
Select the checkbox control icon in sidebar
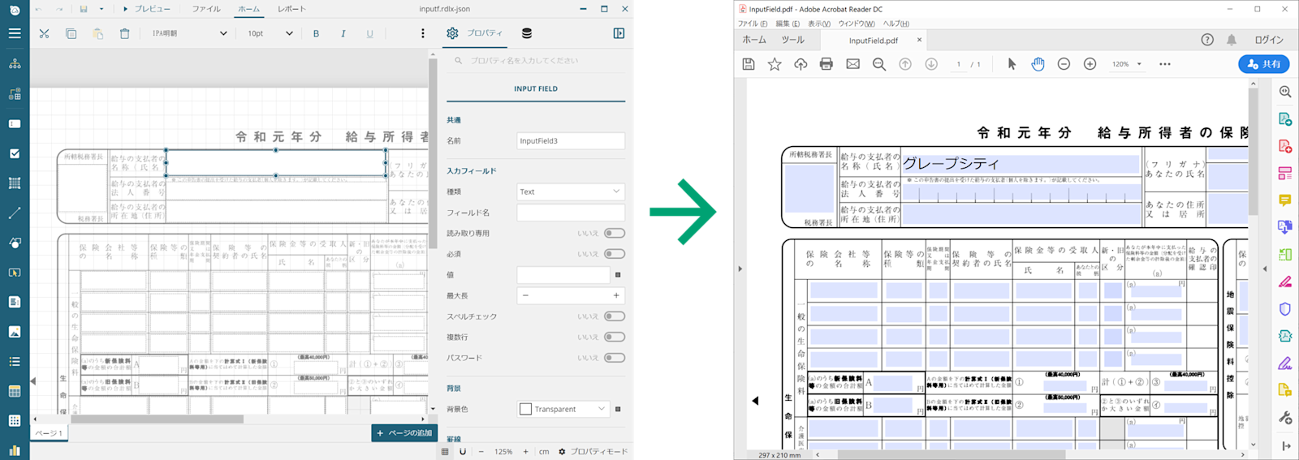15,153
